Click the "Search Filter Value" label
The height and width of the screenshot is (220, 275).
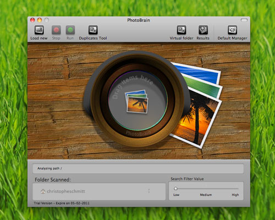click(x=187, y=179)
